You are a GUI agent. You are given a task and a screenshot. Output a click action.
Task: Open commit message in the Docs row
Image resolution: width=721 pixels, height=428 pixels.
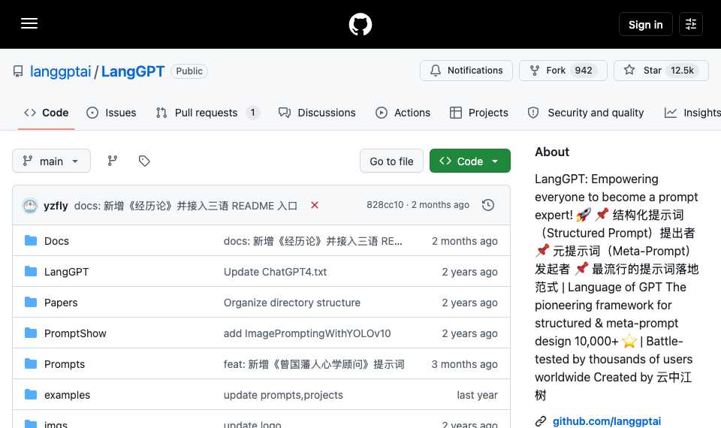312,241
